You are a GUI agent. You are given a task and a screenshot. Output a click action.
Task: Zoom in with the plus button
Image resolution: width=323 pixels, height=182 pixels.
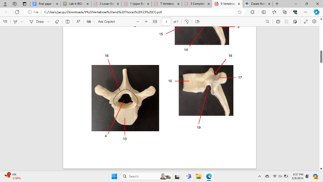146,22
